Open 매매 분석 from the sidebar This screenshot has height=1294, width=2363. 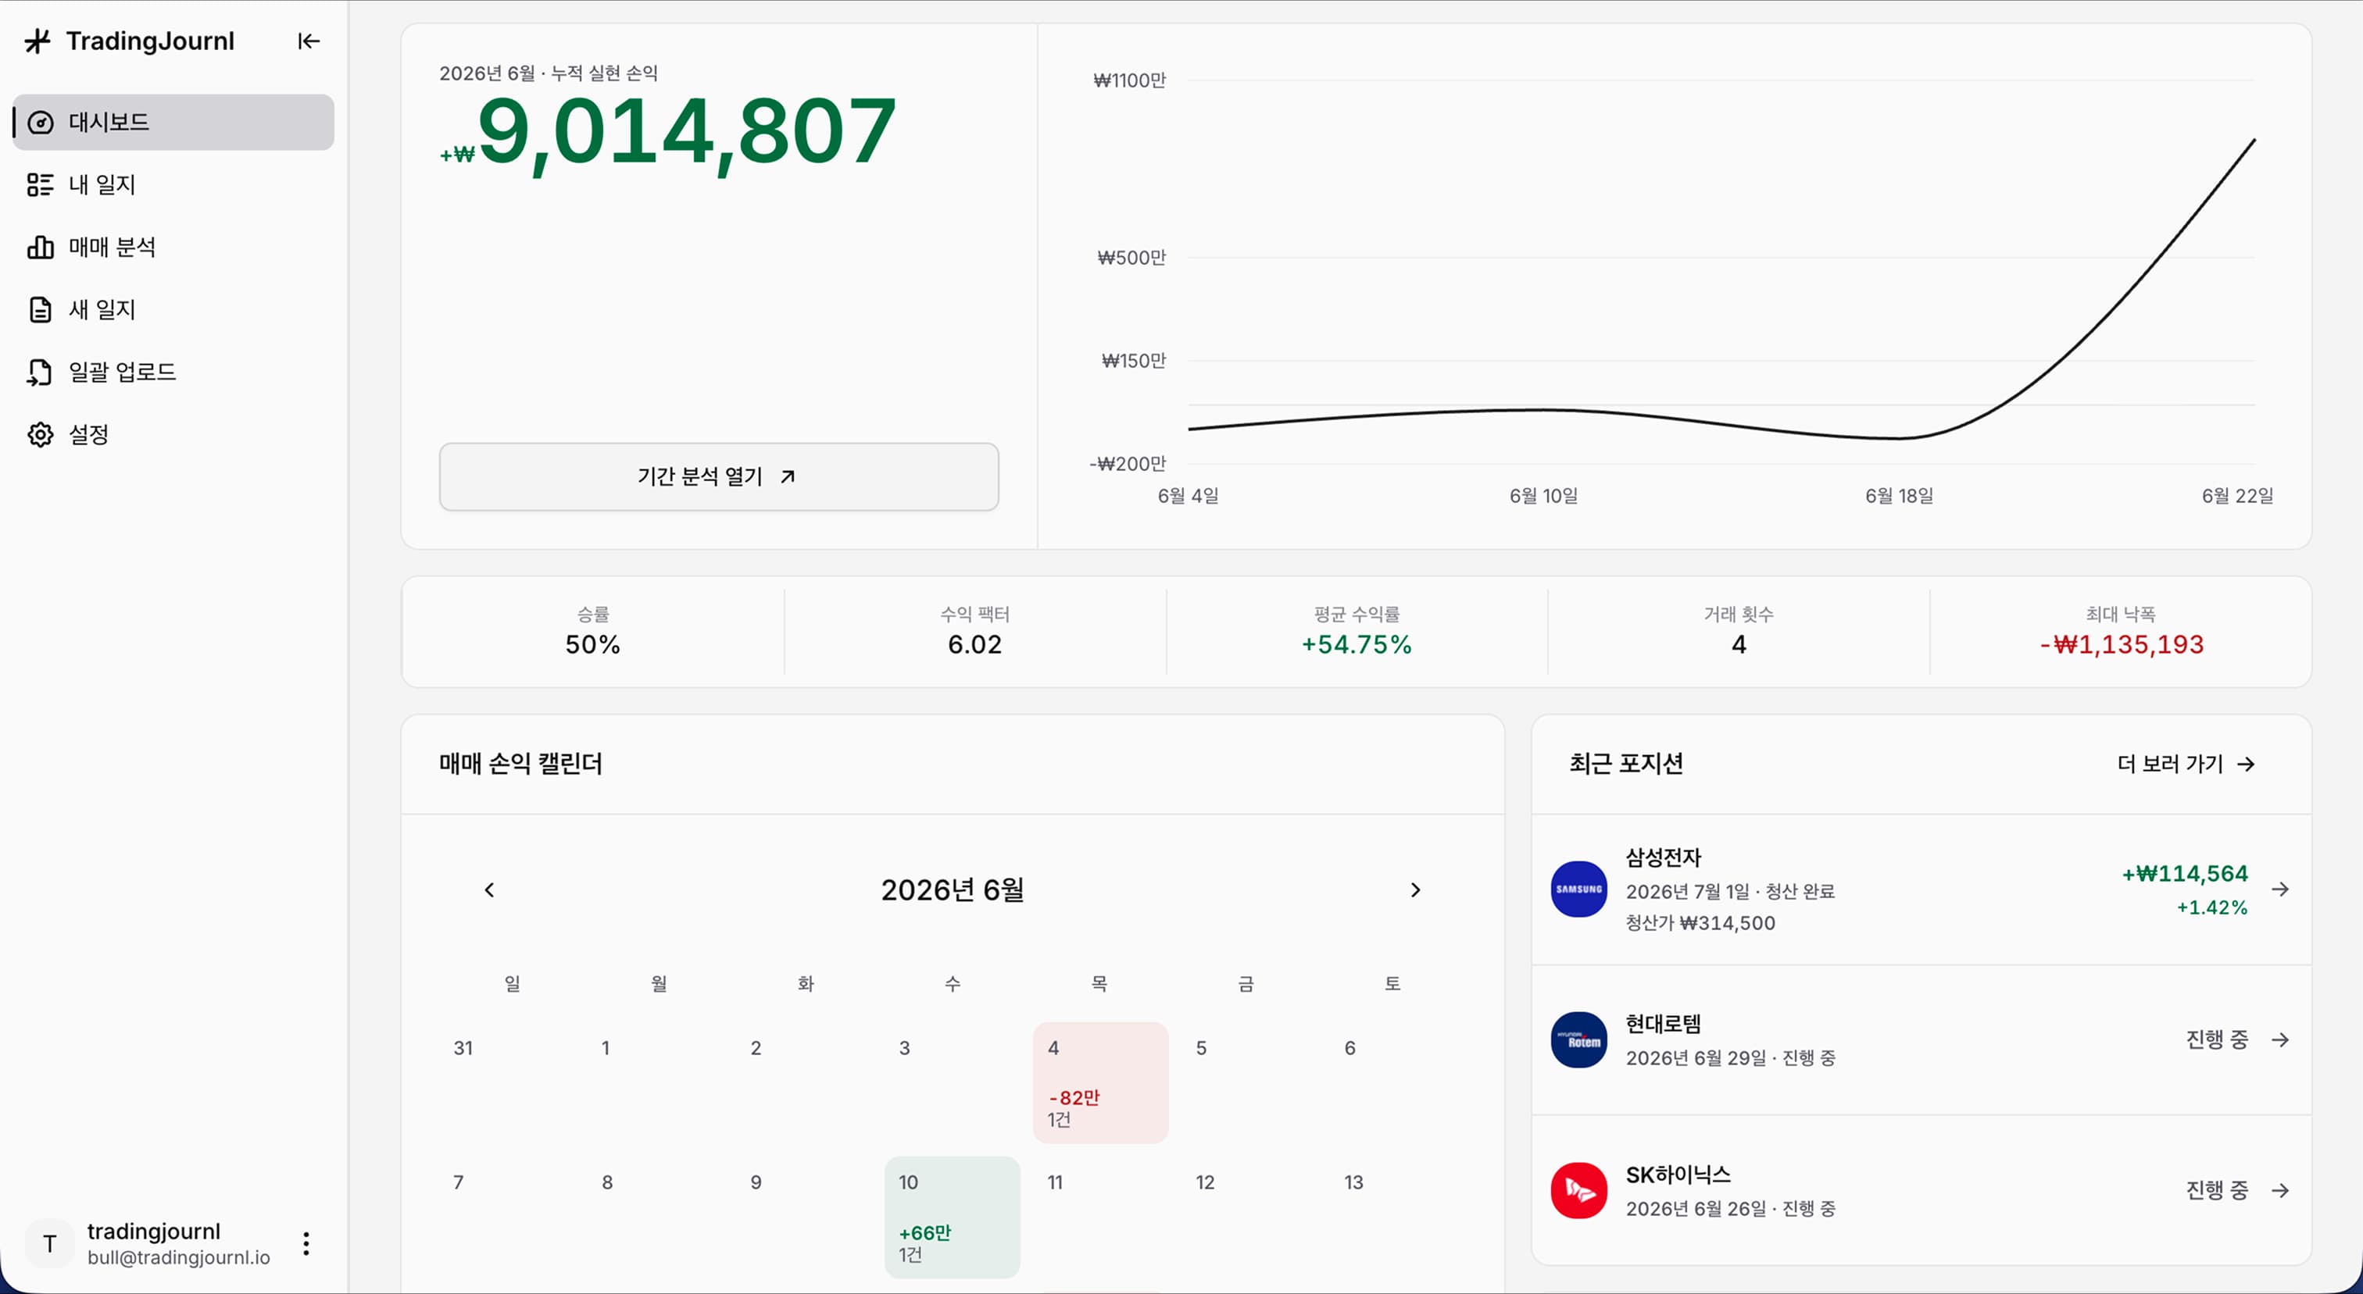(x=173, y=247)
